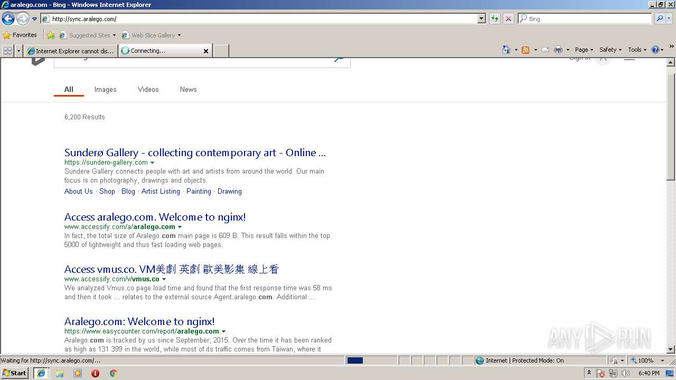Open the Sunderø Gallery result link

coord(195,153)
